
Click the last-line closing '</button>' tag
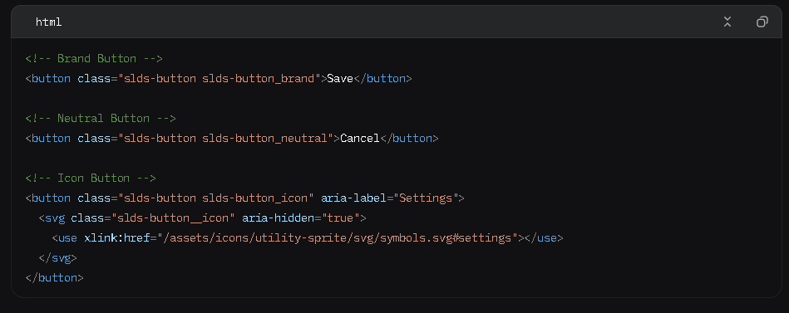coord(54,277)
